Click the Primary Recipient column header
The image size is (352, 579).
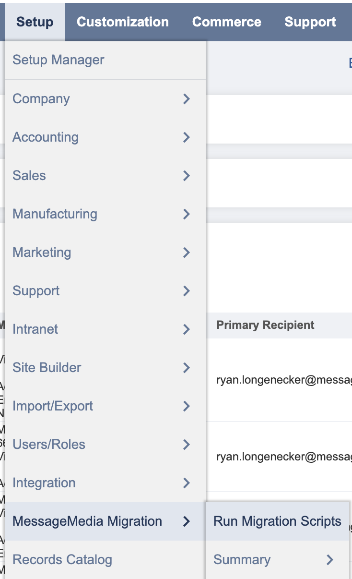[x=266, y=325]
